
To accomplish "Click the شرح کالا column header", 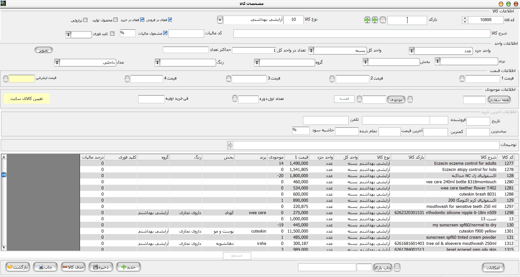I will 461,157.
